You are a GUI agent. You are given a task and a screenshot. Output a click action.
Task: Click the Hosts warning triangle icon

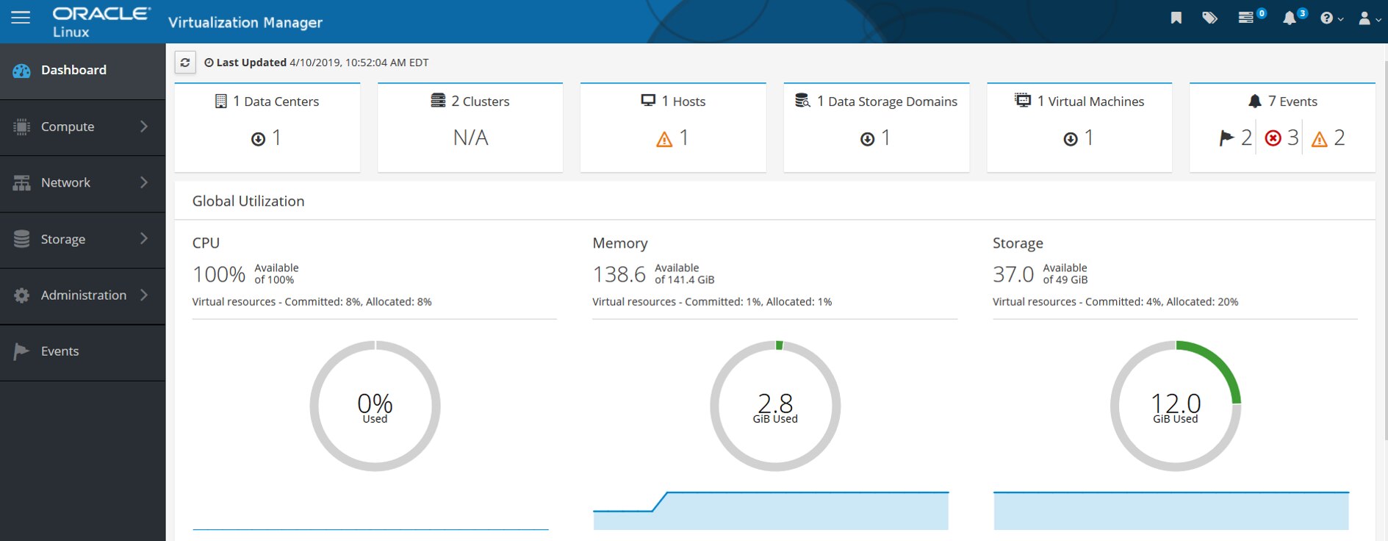click(664, 139)
